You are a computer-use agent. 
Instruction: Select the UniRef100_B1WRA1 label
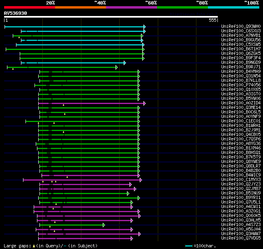click(x=241, y=125)
